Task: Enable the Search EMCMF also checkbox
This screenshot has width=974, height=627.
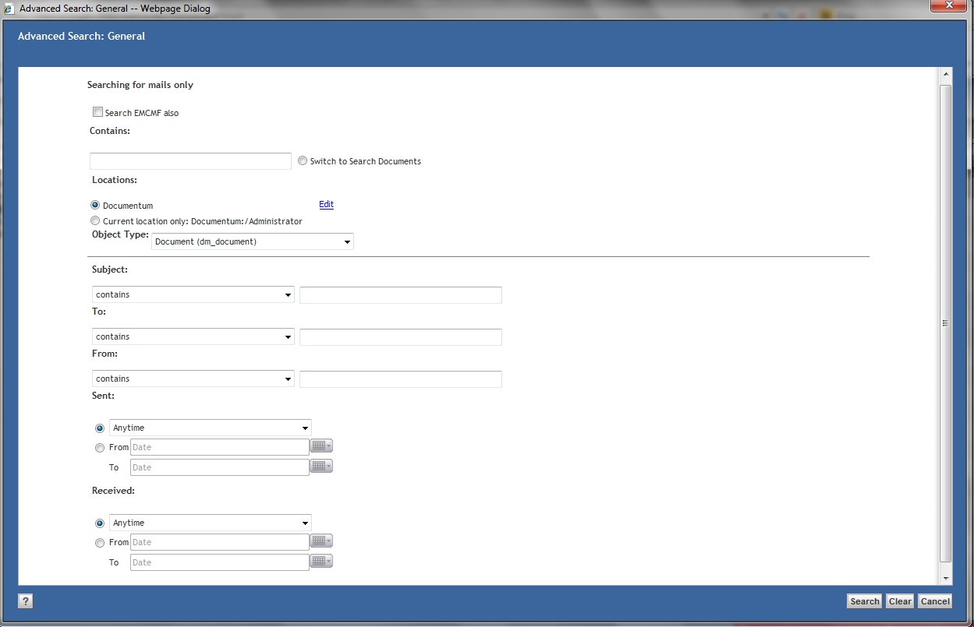Action: 97,112
